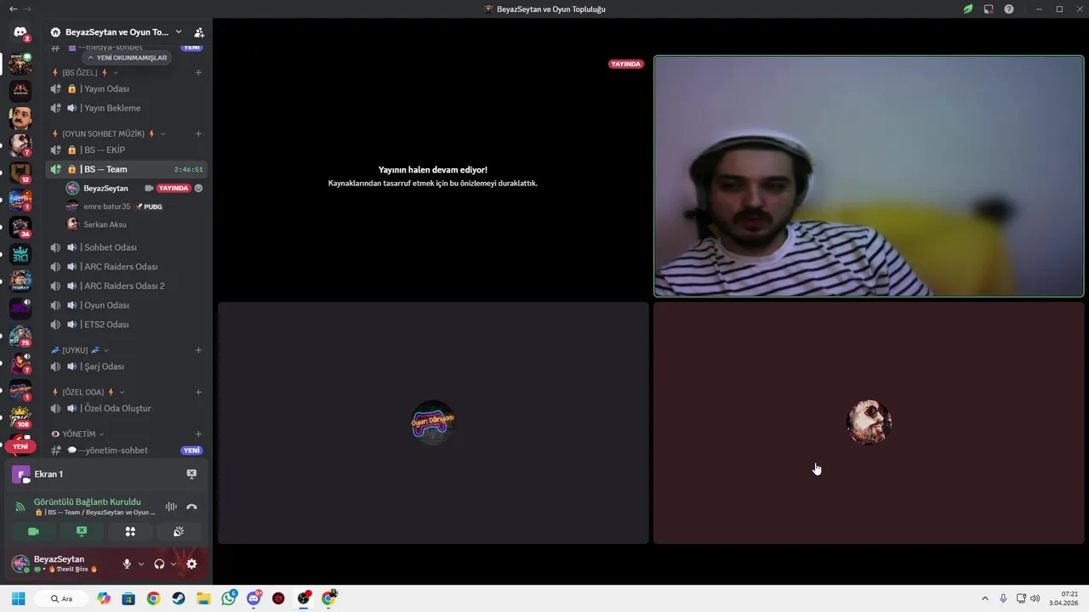Viewport: 1089px width, 612px height.
Task: Open the paused stream preview tile
Action: point(433,176)
